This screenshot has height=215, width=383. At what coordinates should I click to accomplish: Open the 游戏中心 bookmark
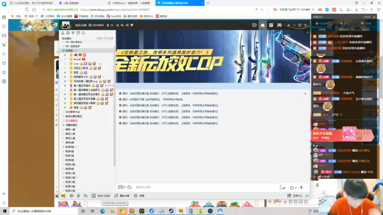pos(146,16)
